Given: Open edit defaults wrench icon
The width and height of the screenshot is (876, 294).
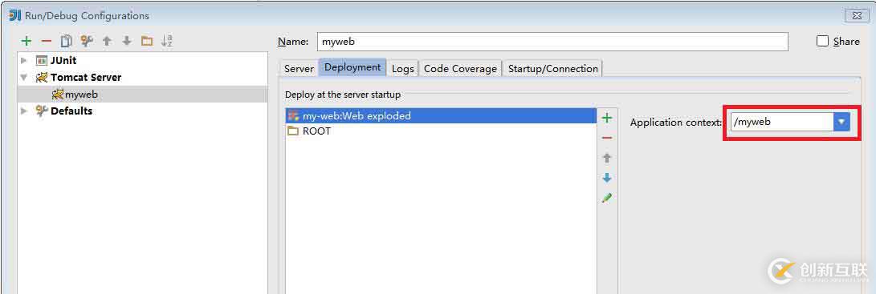Looking at the screenshot, I should (87, 42).
